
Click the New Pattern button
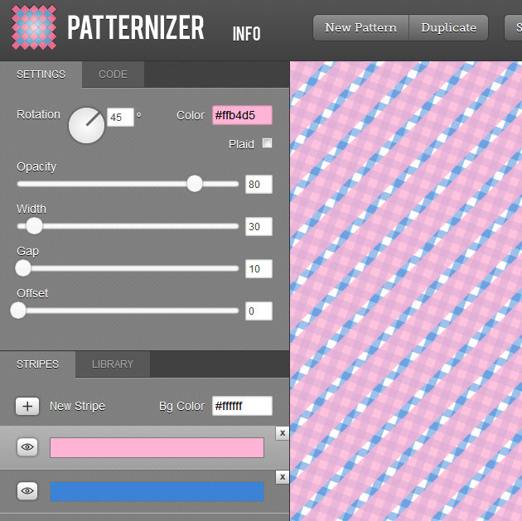pos(360,27)
